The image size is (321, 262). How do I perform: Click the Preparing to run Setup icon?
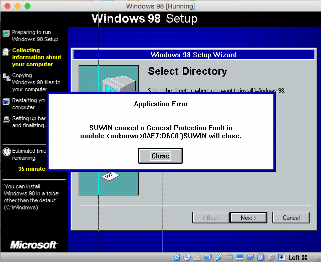(6, 33)
